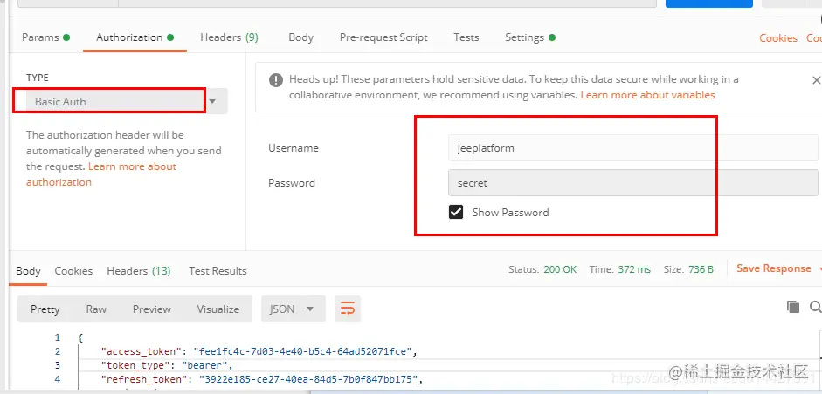Toggle the Show Password checkbox

456,212
